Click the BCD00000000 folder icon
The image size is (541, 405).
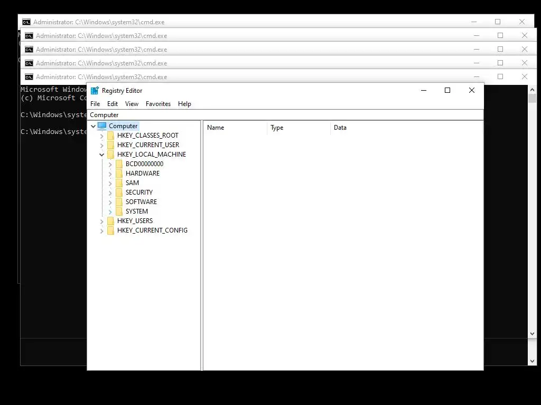pyautogui.click(x=119, y=164)
